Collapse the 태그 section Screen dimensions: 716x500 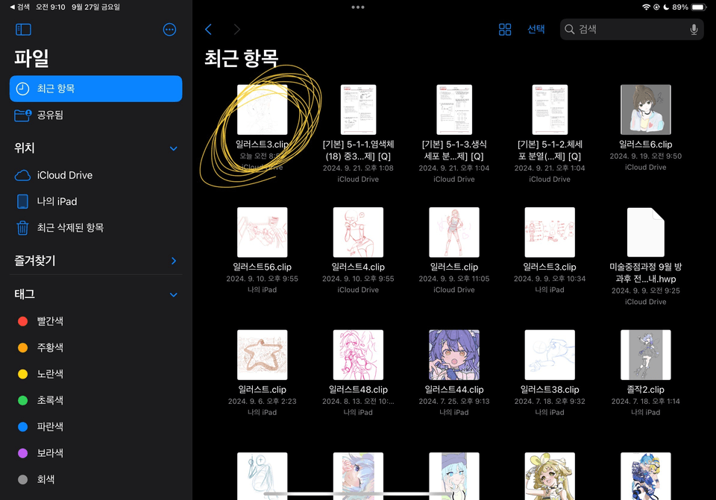coord(173,294)
